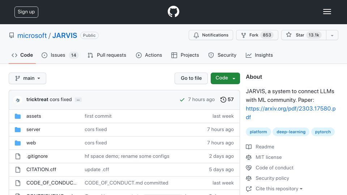347x195 pixels.
Task: Click the Sign up button
Action: (26, 12)
